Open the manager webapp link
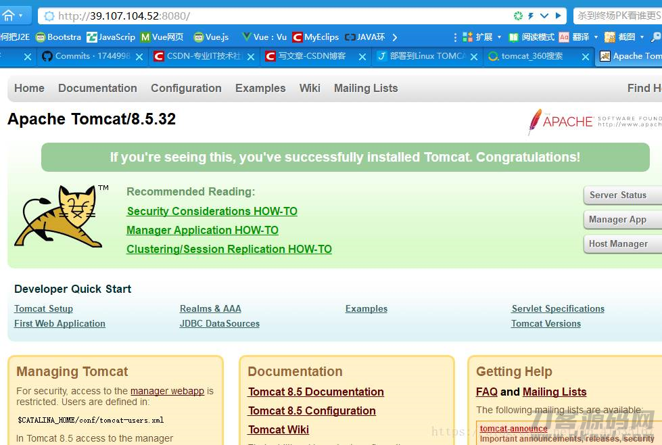The image size is (662, 445). pos(167,391)
